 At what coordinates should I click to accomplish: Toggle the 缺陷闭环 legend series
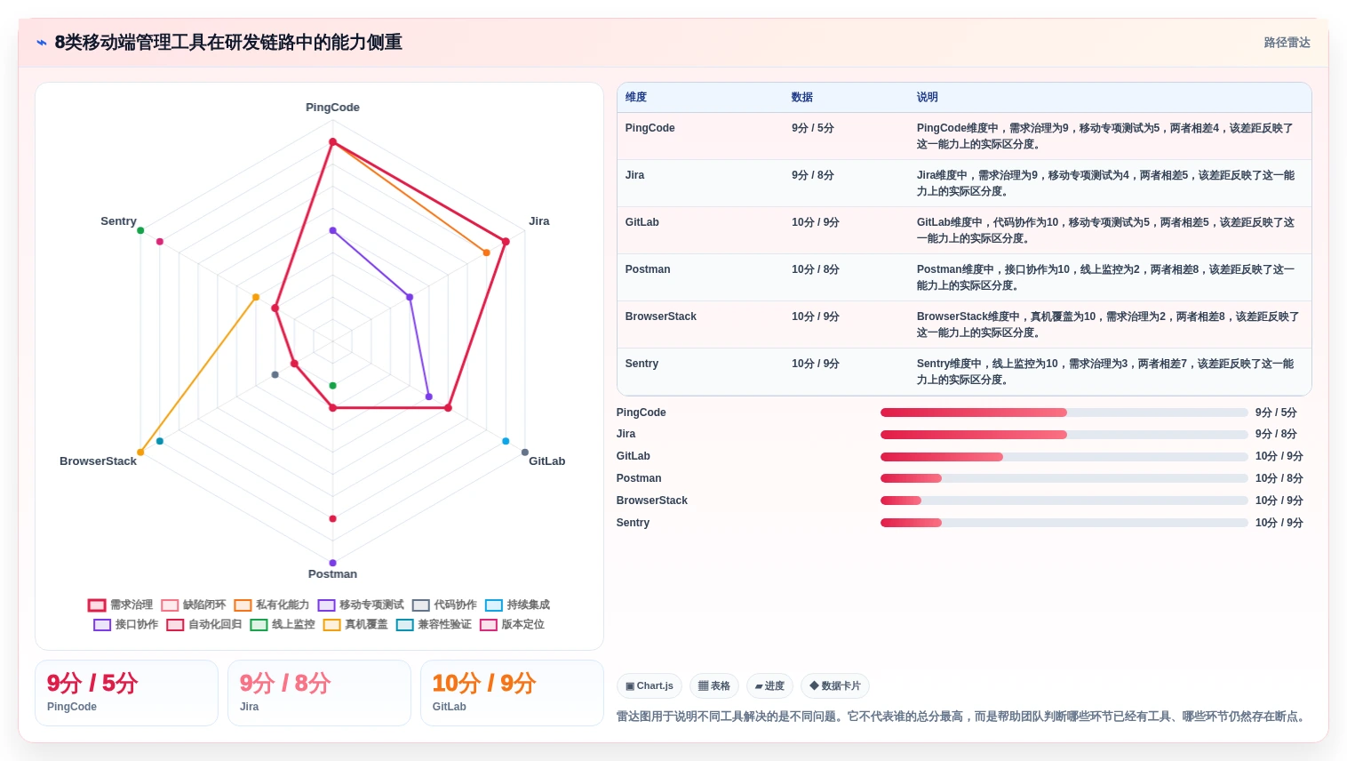[x=194, y=605]
